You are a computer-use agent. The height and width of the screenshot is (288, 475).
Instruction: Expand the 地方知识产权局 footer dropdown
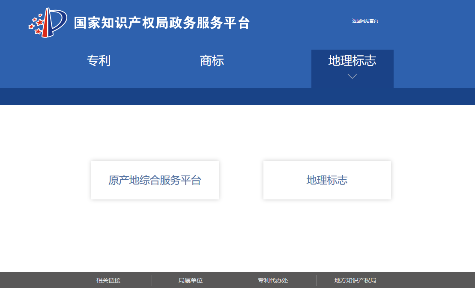(355, 280)
